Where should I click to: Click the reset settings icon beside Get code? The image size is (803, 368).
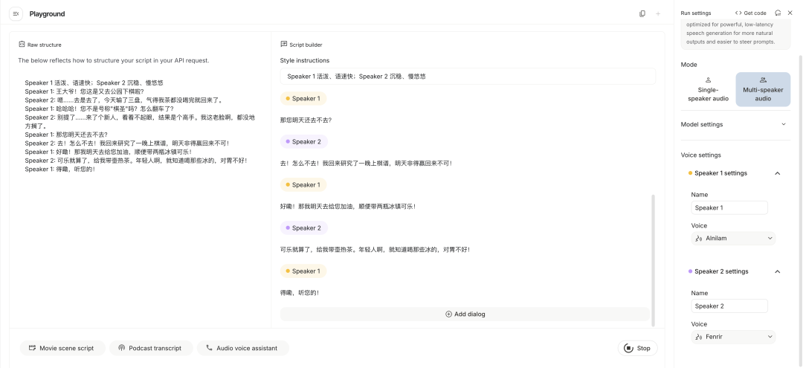pos(778,13)
